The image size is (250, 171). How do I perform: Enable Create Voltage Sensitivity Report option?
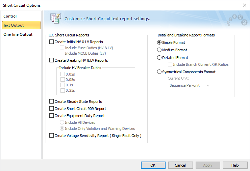pyautogui.click(x=52, y=136)
